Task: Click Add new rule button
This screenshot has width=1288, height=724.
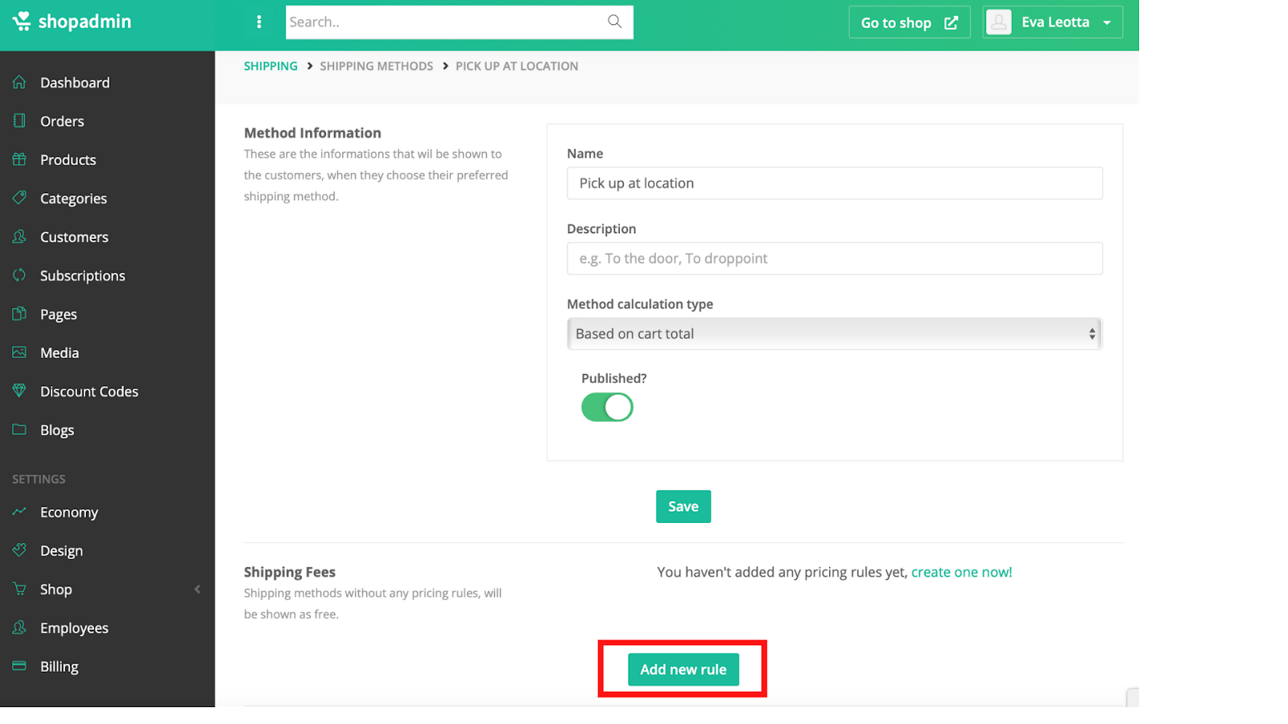Action: (683, 669)
